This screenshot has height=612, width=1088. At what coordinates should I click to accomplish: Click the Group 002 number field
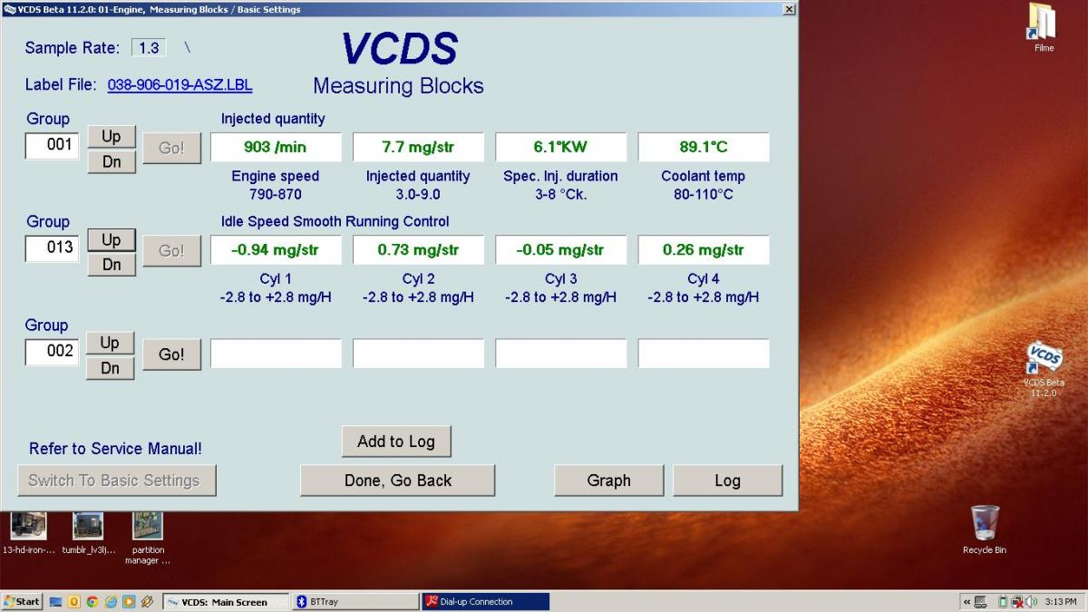52,351
